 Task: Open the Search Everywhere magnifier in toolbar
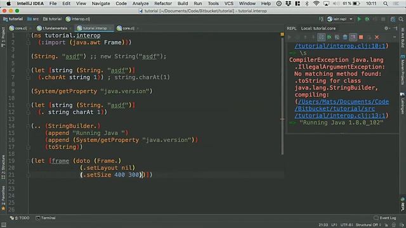[401, 19]
